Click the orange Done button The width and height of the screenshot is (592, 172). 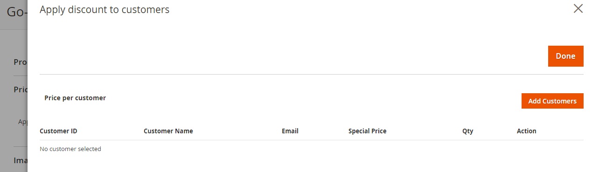[565, 56]
